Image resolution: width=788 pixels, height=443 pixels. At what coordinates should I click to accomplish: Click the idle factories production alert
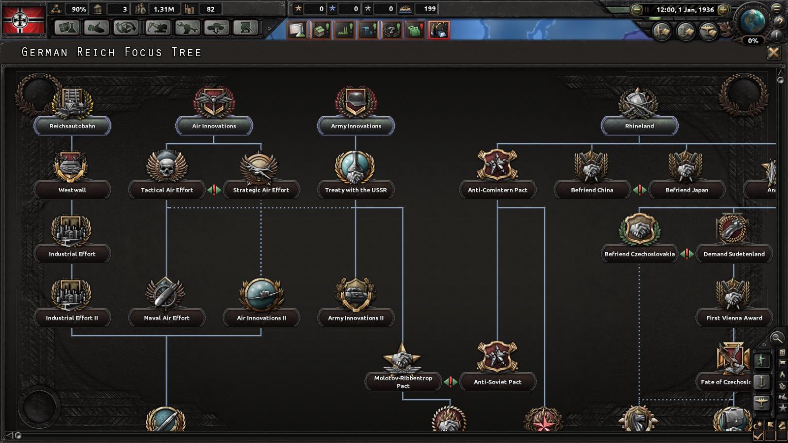click(x=344, y=30)
